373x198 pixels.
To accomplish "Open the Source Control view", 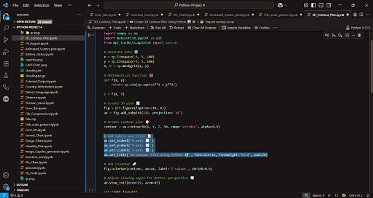I will [x=6, y=40].
